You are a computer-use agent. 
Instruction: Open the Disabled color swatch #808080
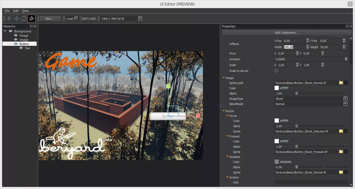[277, 162]
